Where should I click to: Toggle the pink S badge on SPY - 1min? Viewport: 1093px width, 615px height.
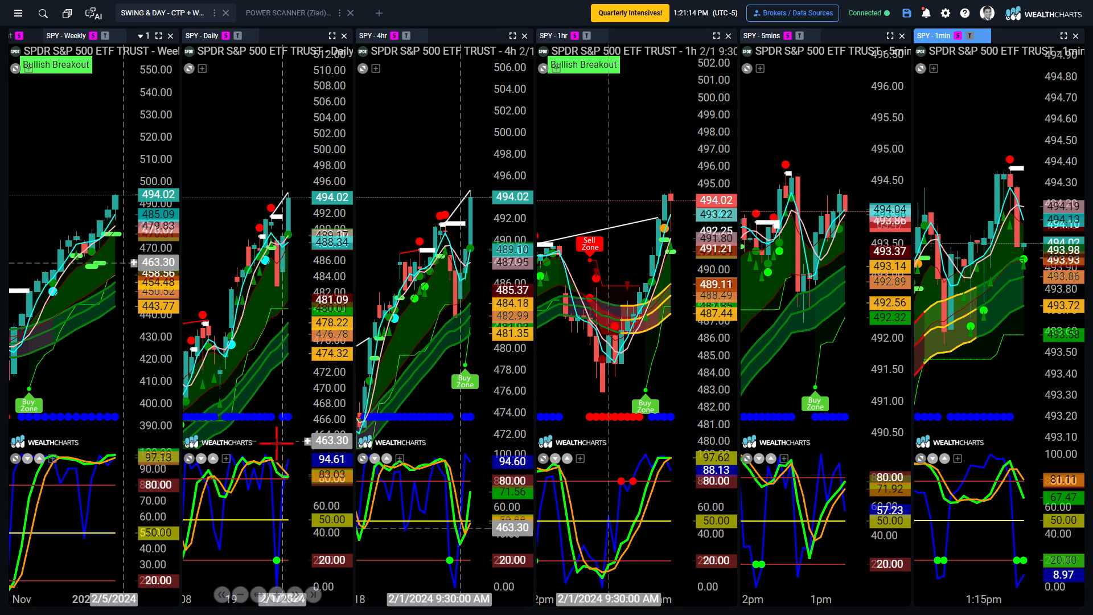coord(958,36)
